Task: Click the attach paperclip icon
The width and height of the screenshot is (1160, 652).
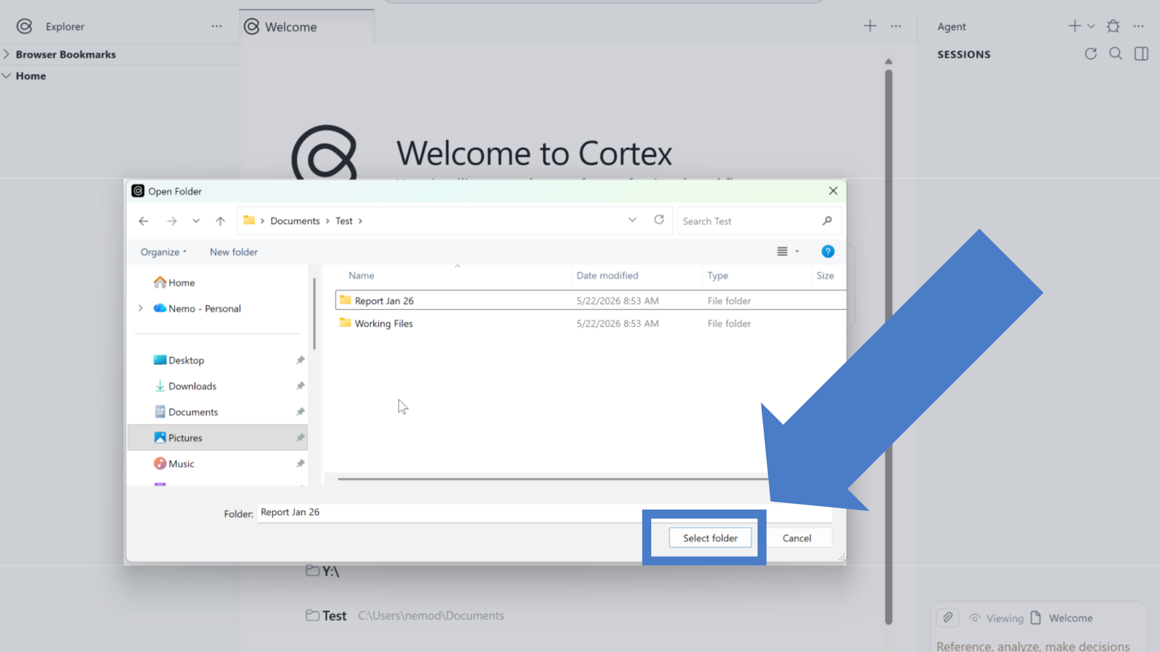Action: (x=947, y=618)
